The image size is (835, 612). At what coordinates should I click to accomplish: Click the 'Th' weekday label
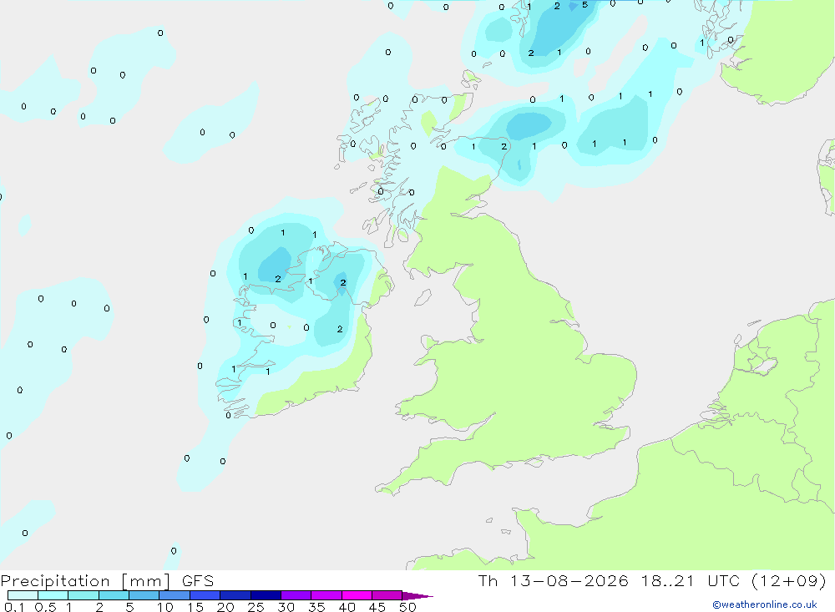488,581
